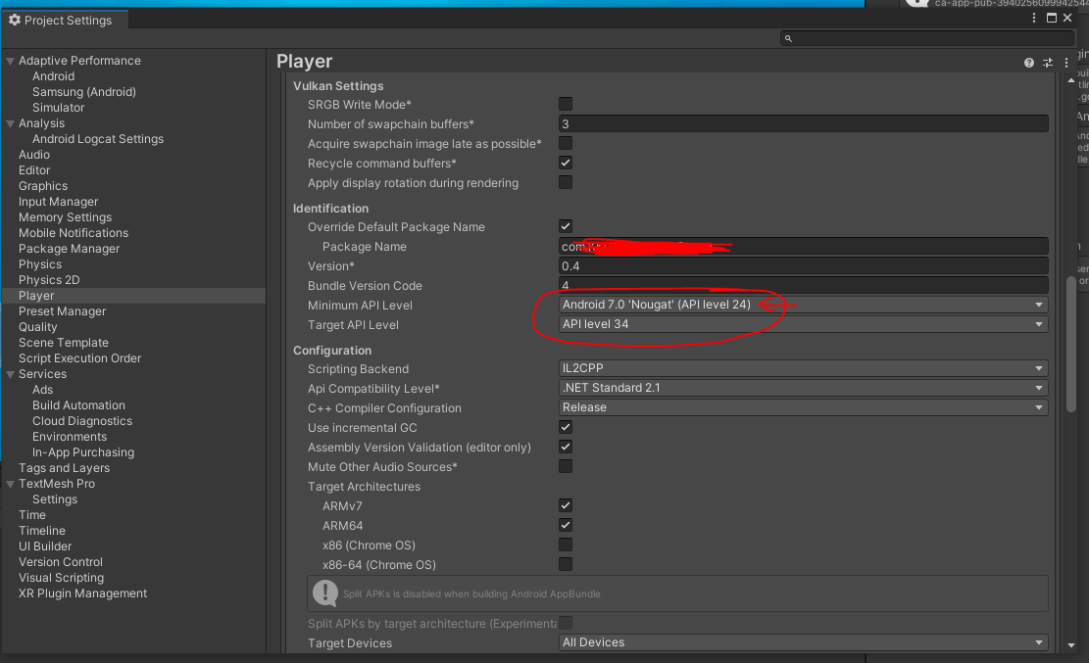The height and width of the screenshot is (663, 1089).
Task: Disable Recycle command buffers checkbox
Action: tap(566, 163)
